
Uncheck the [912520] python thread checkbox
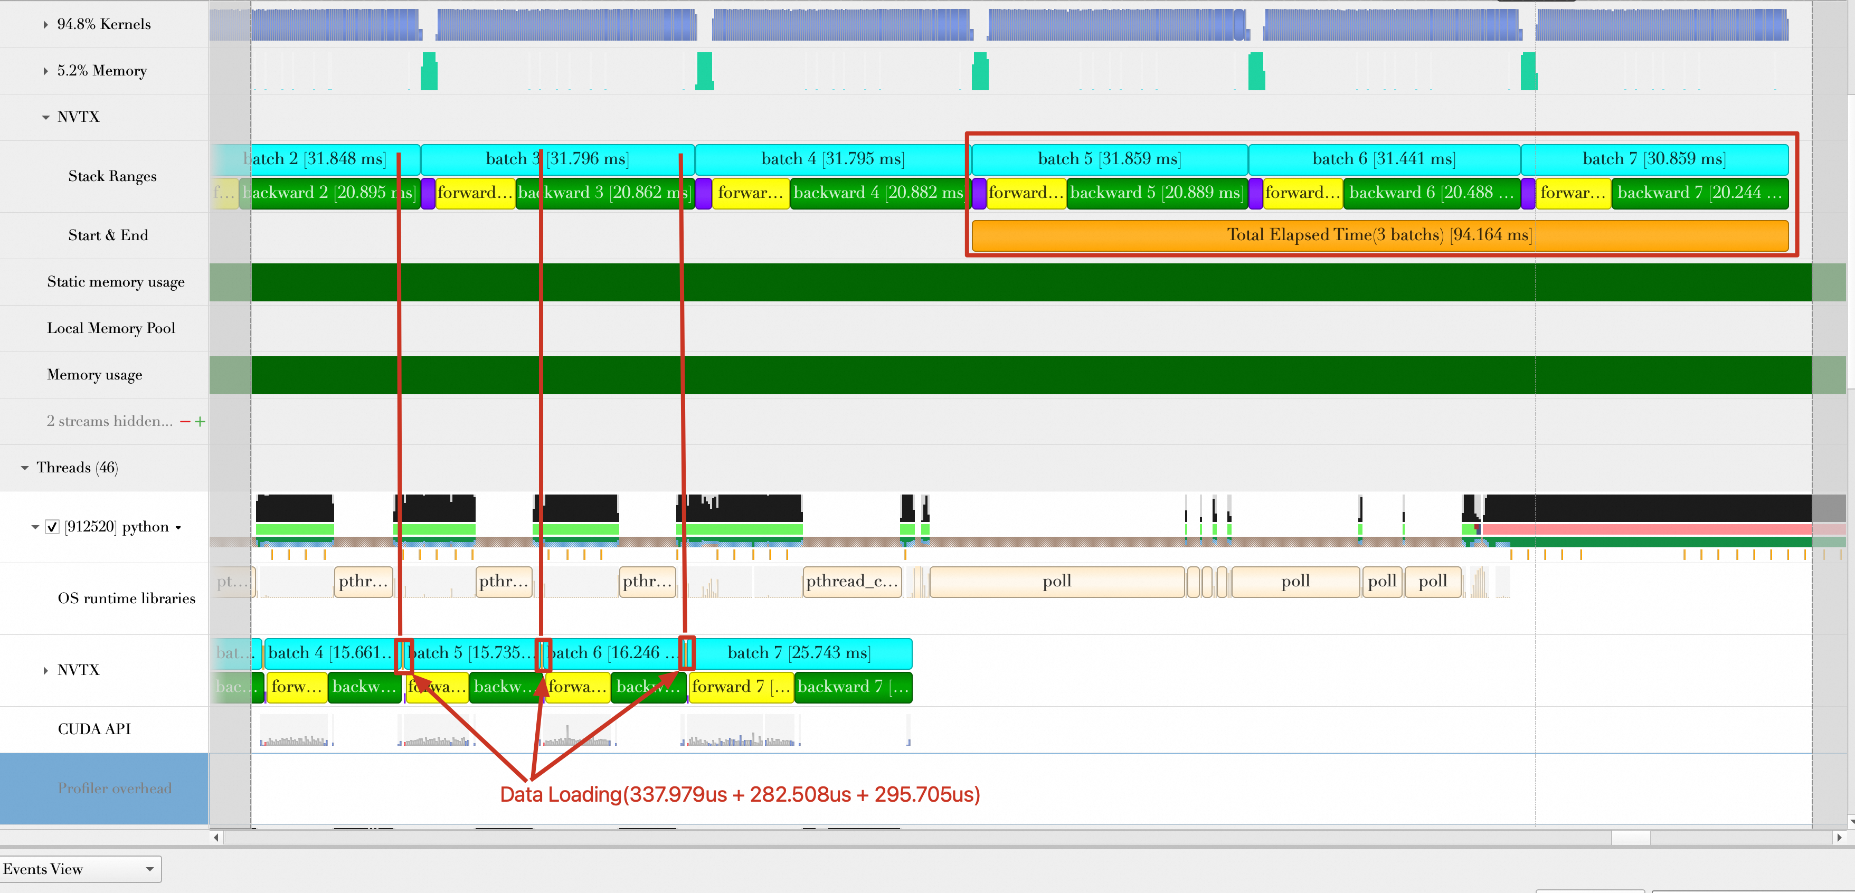tap(52, 526)
